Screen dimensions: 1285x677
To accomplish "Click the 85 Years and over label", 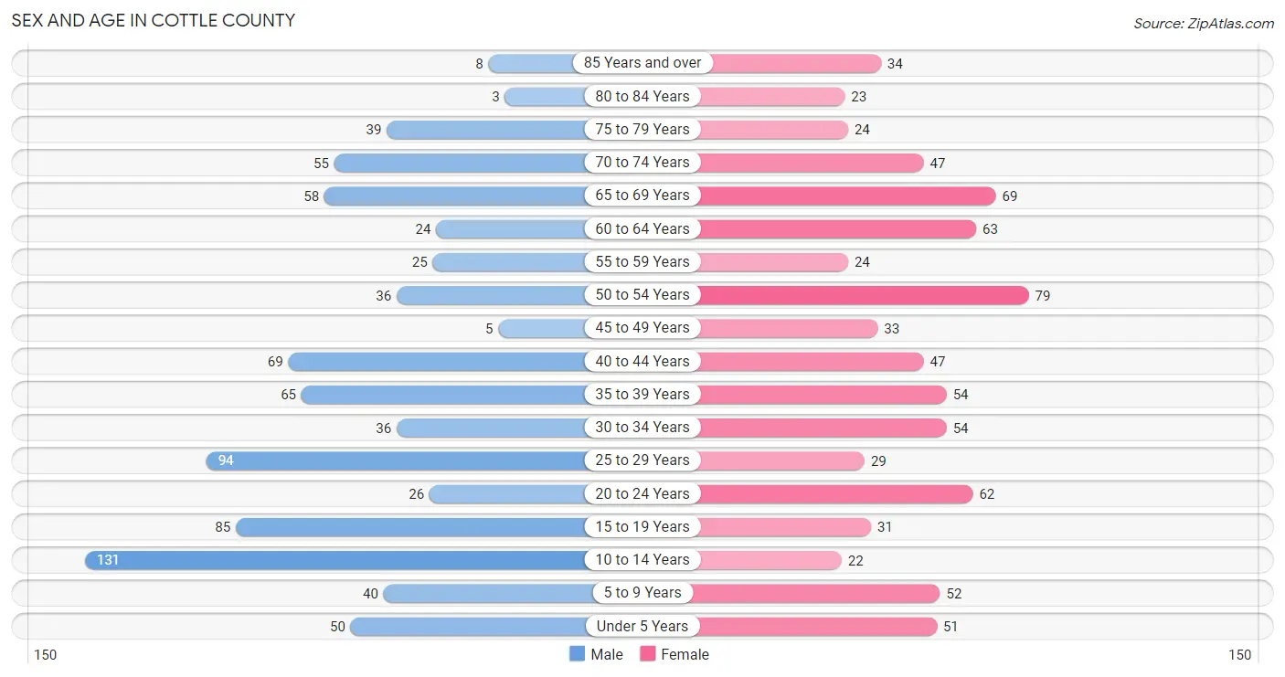I will coord(642,63).
